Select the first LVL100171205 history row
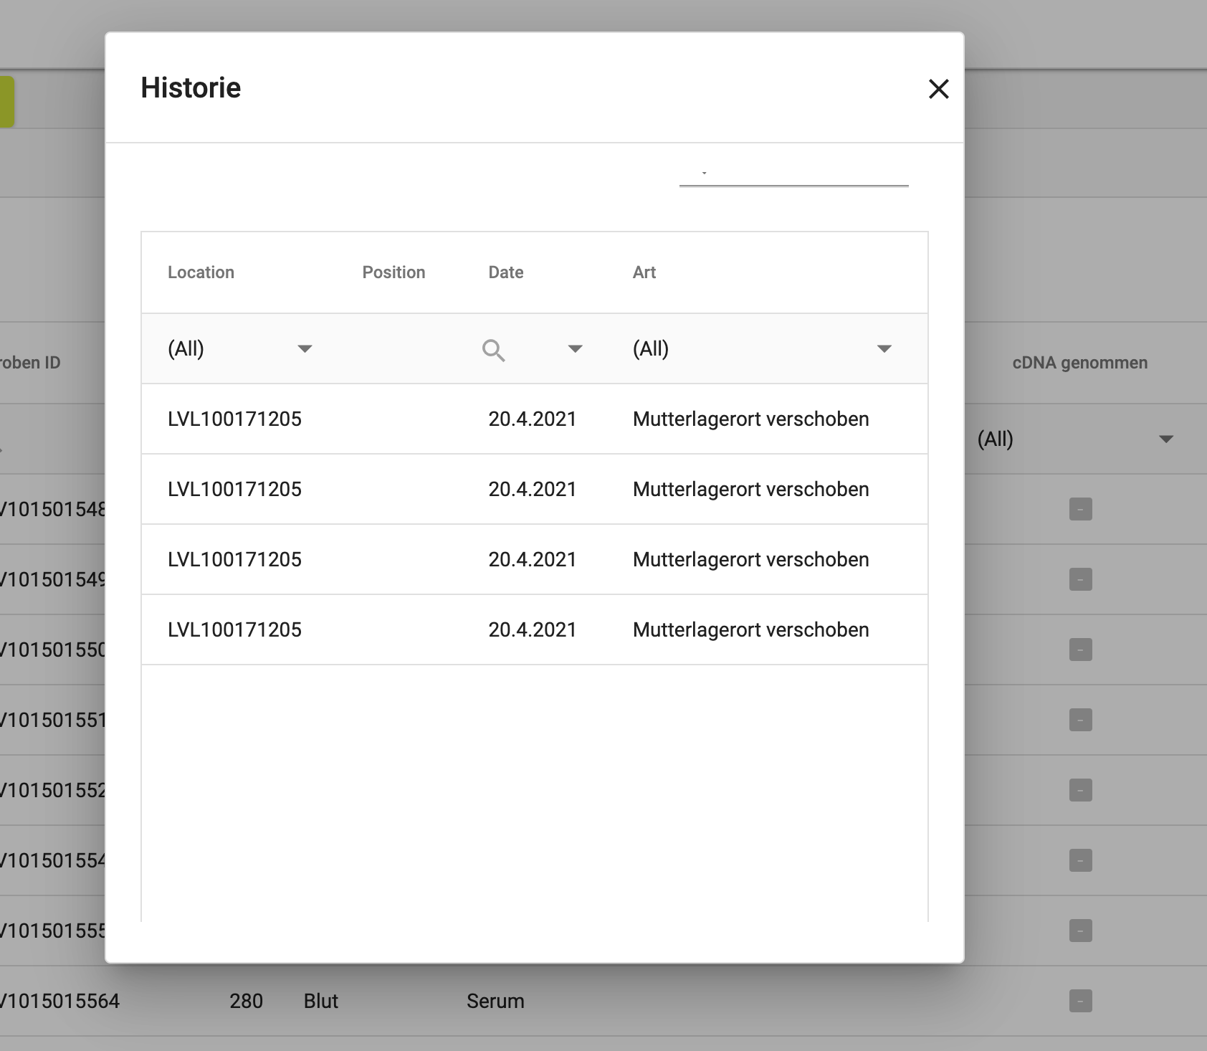 coord(535,419)
